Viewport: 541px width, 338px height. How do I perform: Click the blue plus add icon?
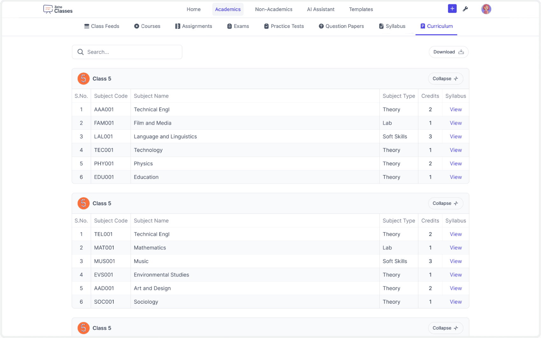point(452,9)
